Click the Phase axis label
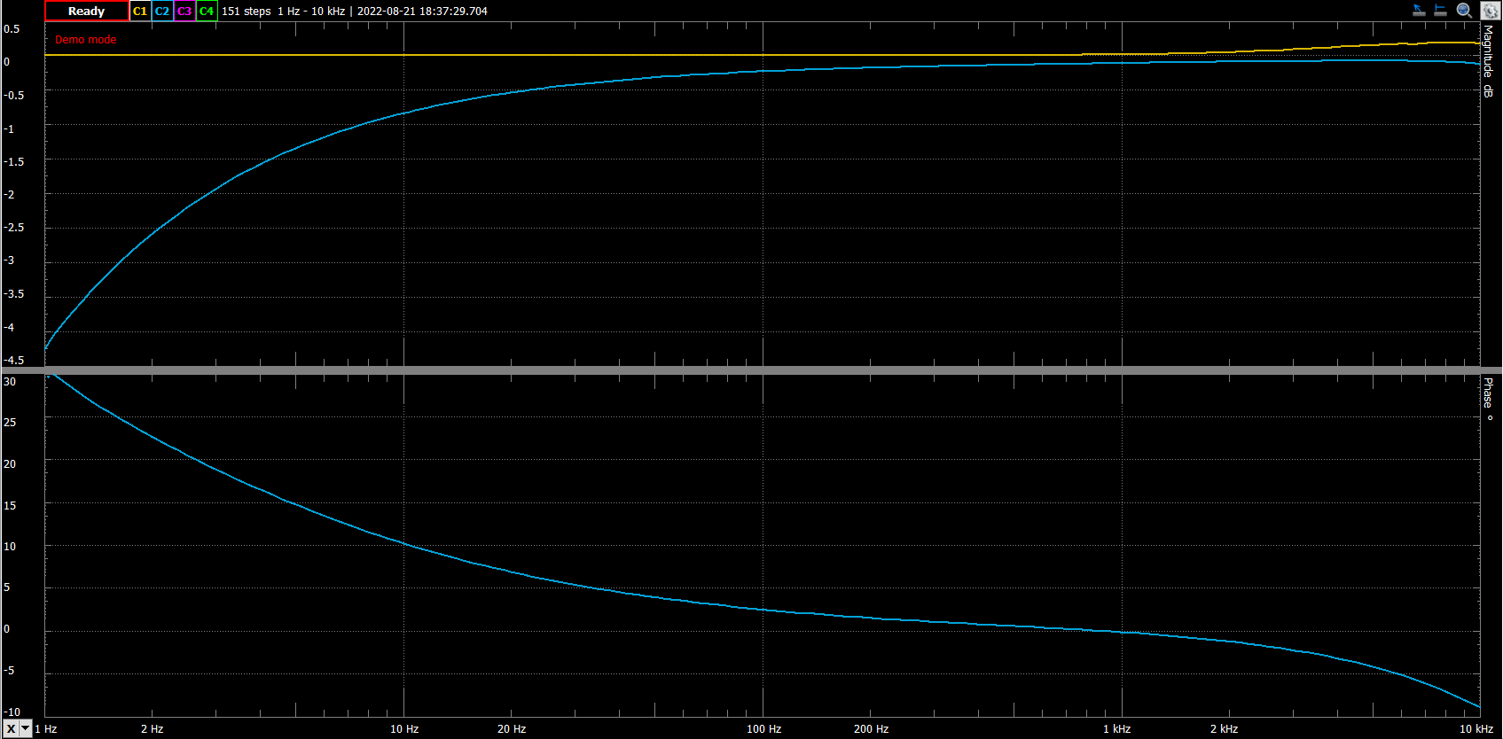This screenshot has height=739, width=1503. click(x=1488, y=399)
